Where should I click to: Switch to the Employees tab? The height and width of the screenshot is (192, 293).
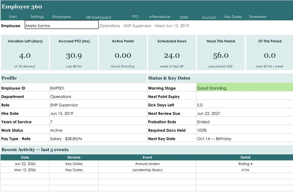62,17
